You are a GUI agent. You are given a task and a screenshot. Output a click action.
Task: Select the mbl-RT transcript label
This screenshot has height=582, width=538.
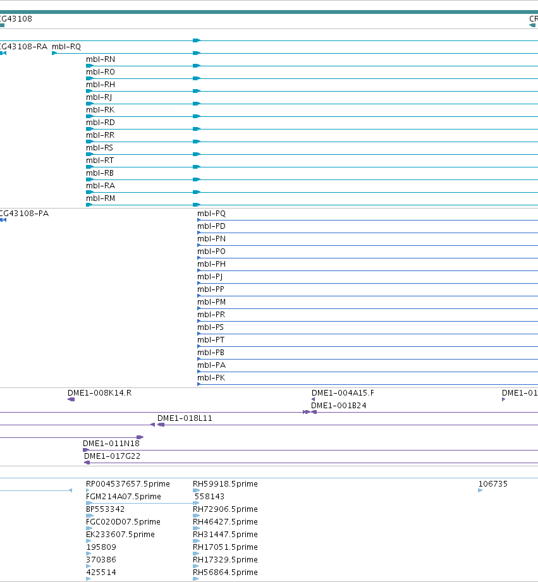(100, 161)
